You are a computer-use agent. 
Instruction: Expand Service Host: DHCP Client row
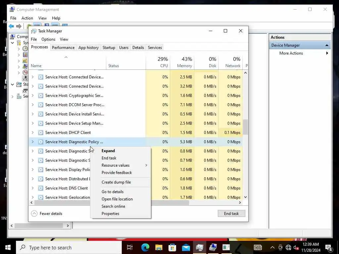click(x=33, y=133)
